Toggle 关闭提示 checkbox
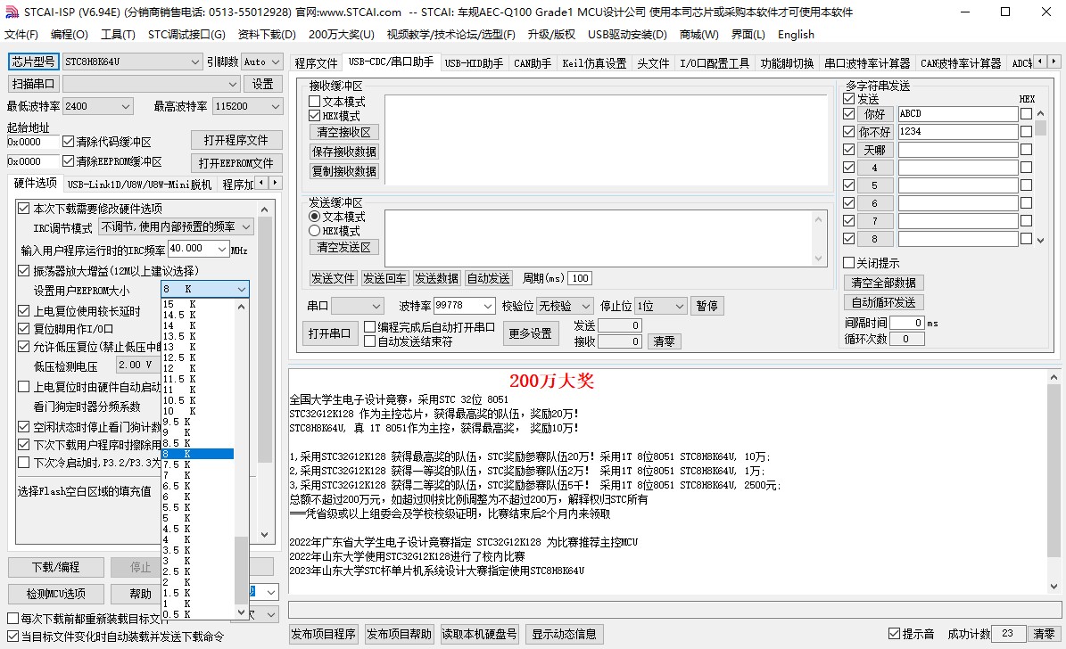Image resolution: width=1066 pixels, height=649 pixels. point(848,262)
